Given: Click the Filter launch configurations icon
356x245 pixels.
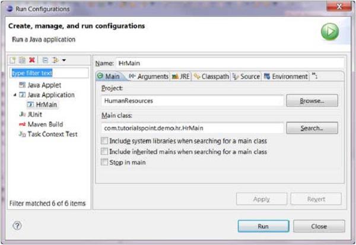Looking at the screenshot, I should (55, 60).
